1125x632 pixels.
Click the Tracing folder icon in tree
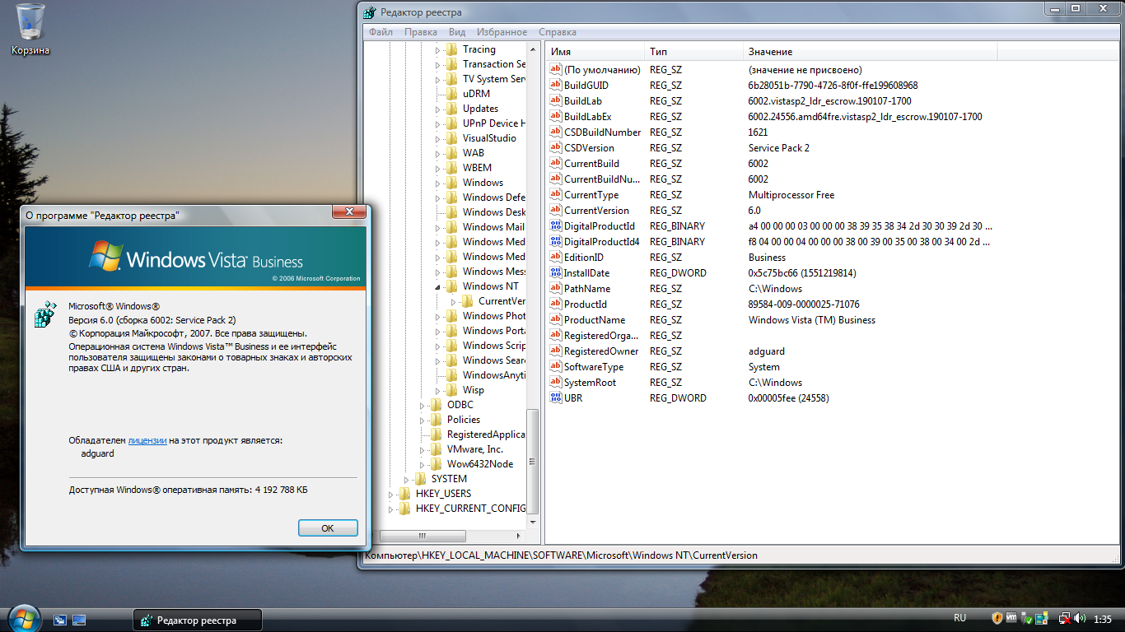[x=451, y=49]
